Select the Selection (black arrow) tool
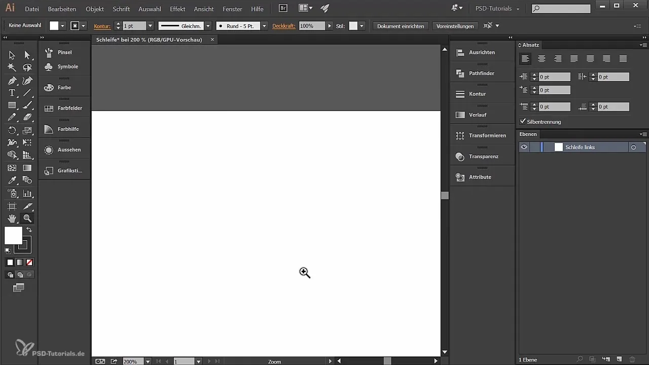 pos(12,55)
